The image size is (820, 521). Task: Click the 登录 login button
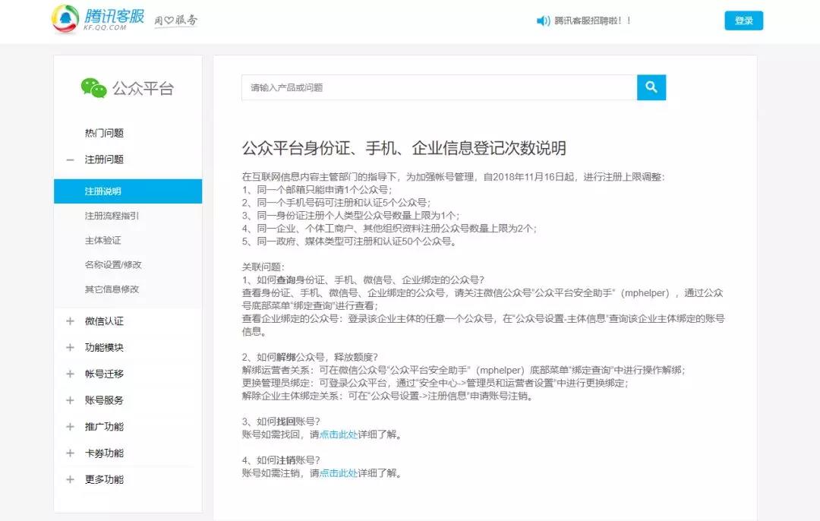(743, 21)
